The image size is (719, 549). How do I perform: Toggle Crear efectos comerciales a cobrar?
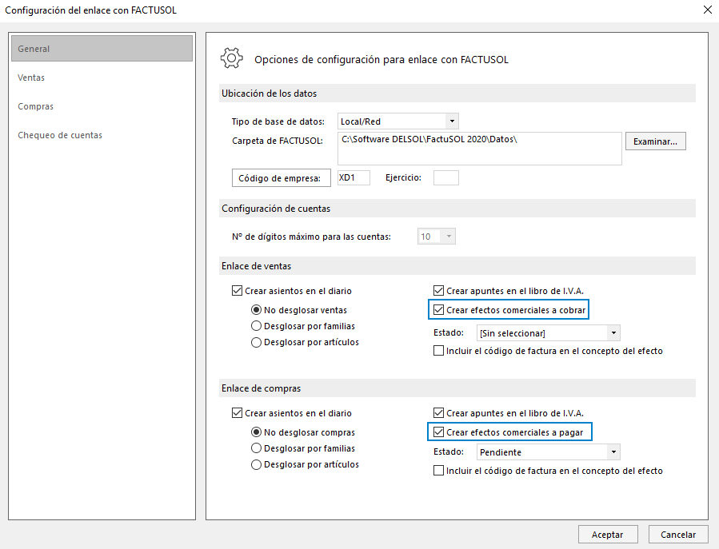[x=509, y=310]
